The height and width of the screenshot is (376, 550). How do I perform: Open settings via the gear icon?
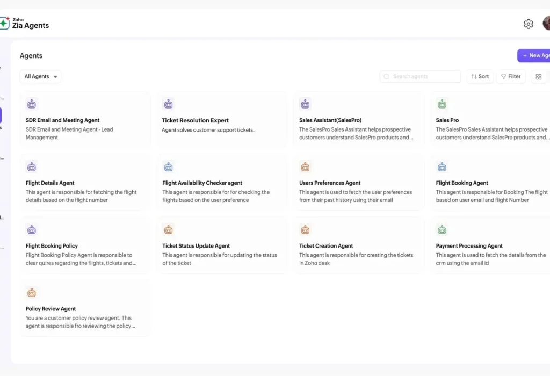coord(529,24)
